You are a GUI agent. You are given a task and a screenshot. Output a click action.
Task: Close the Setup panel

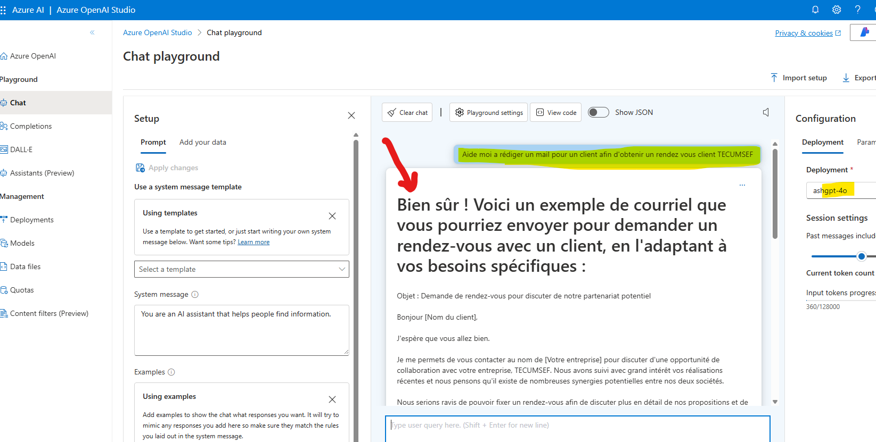tap(351, 115)
